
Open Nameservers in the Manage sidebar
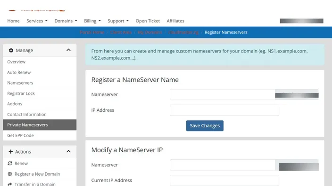40,83
